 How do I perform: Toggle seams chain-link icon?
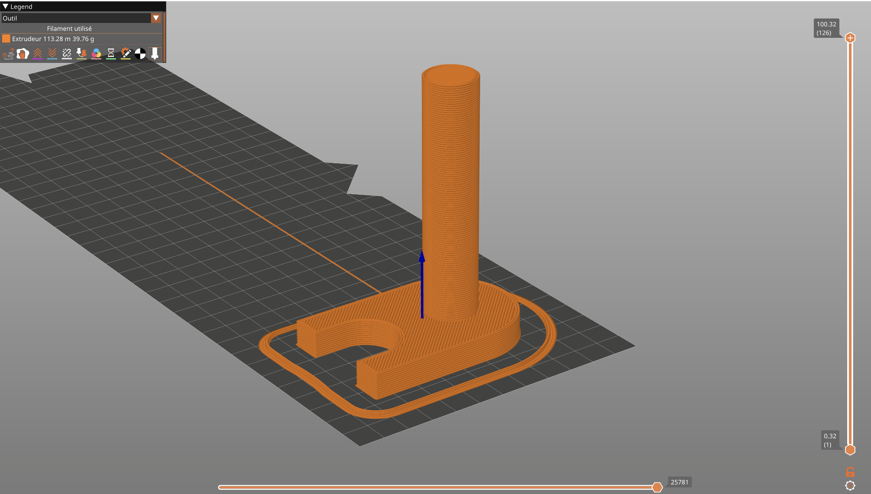tap(67, 54)
